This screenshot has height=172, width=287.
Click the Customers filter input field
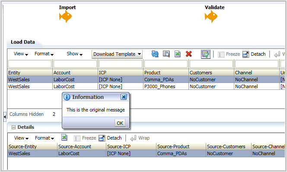click(x=211, y=64)
